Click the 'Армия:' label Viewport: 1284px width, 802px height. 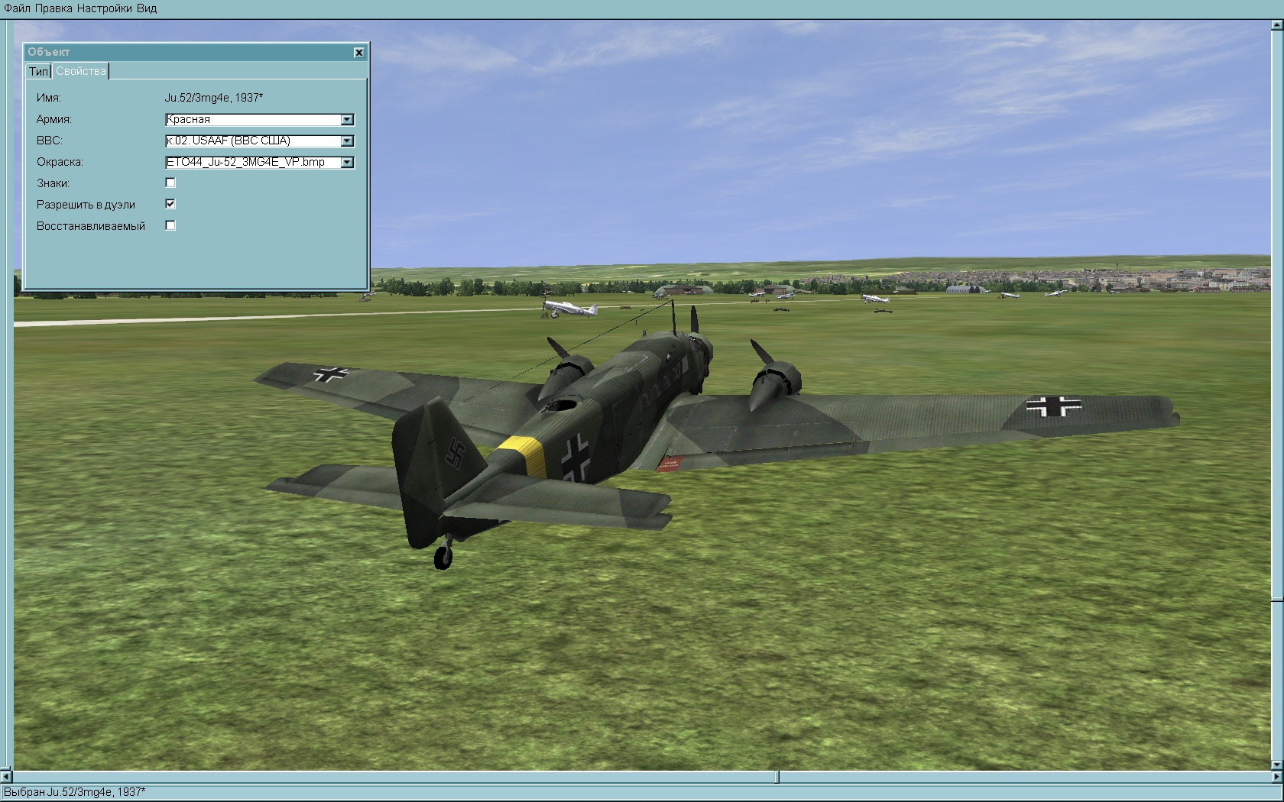(53, 119)
